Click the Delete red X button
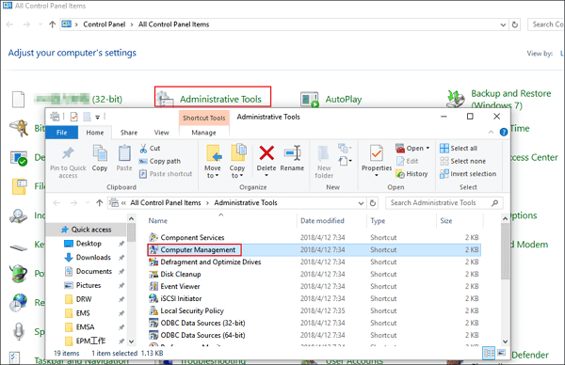 266,161
